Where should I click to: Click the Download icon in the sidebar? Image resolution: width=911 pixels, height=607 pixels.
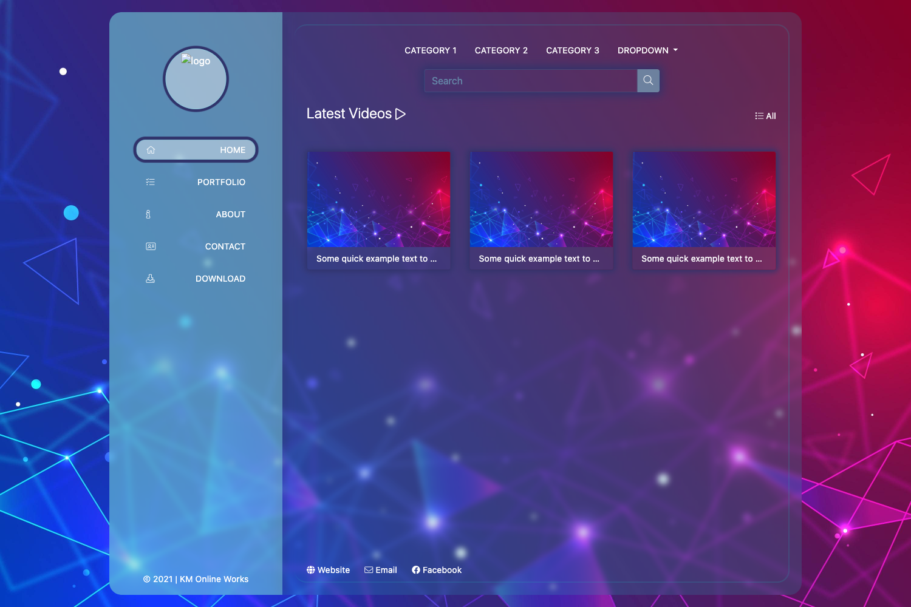click(150, 278)
